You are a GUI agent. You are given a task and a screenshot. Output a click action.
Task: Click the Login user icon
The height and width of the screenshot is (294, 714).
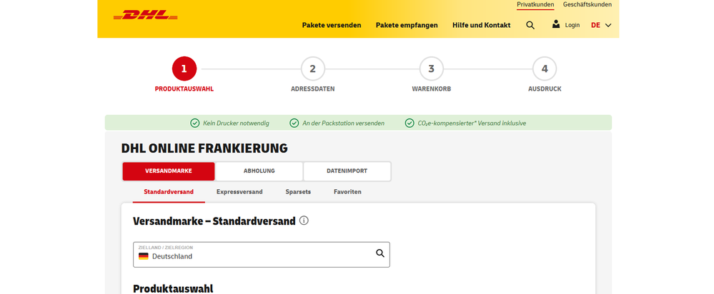(556, 24)
